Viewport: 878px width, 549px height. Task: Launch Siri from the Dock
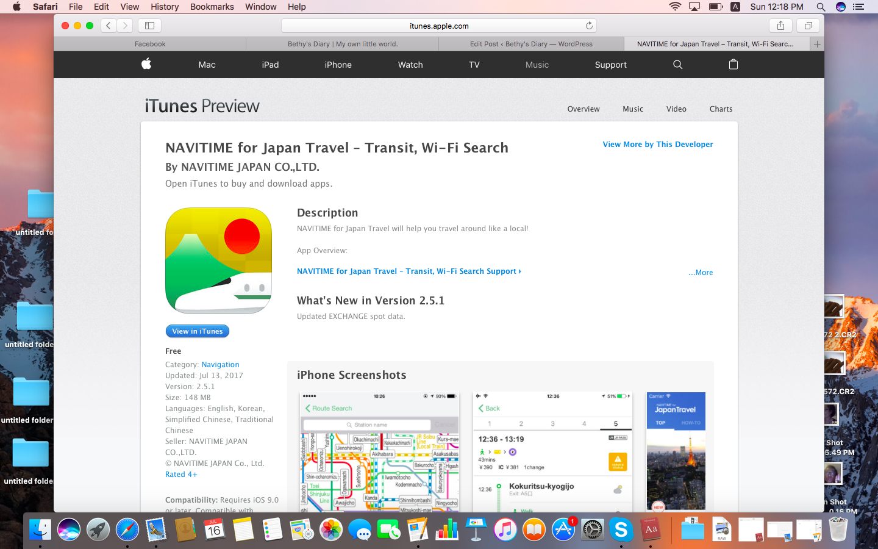tap(69, 529)
